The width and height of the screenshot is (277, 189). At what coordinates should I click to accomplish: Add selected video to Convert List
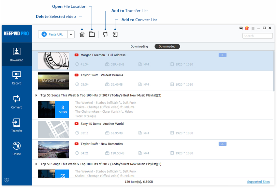click(x=115, y=34)
